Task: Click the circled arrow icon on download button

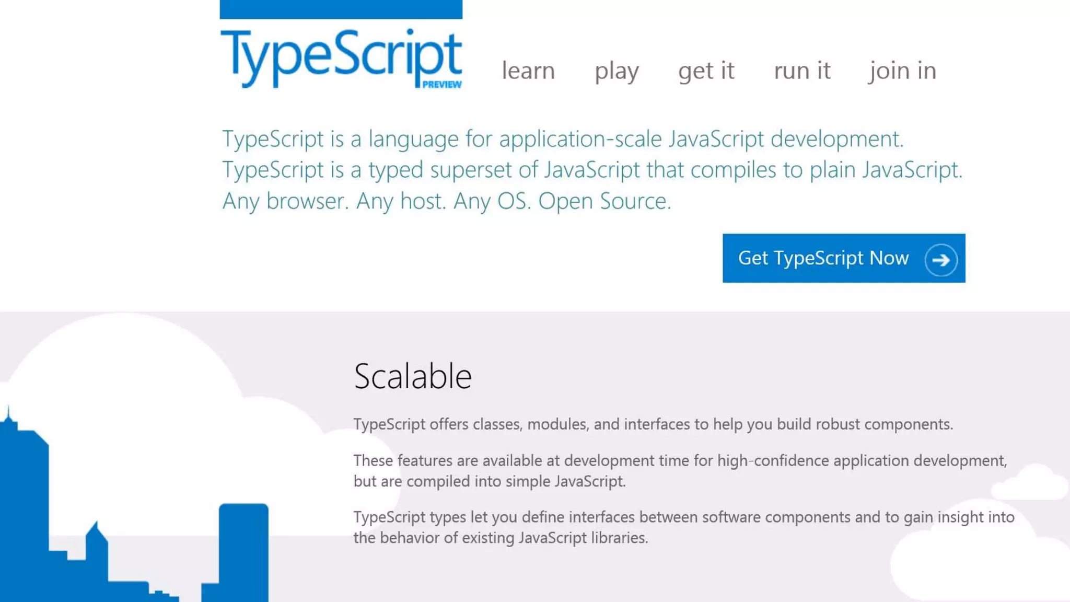Action: (941, 260)
